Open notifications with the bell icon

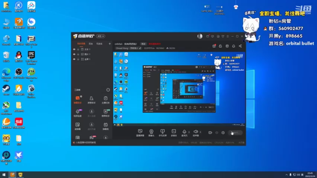pyautogui.click(x=234, y=46)
